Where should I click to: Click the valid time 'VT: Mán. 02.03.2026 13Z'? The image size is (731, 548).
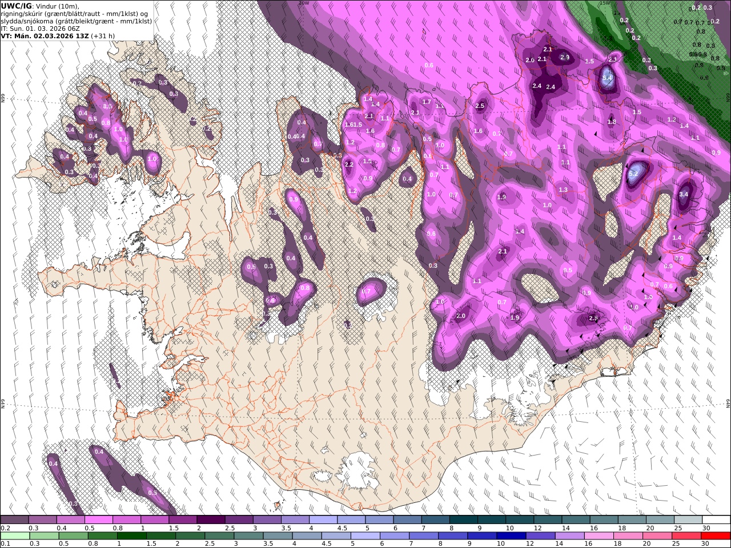45,35
